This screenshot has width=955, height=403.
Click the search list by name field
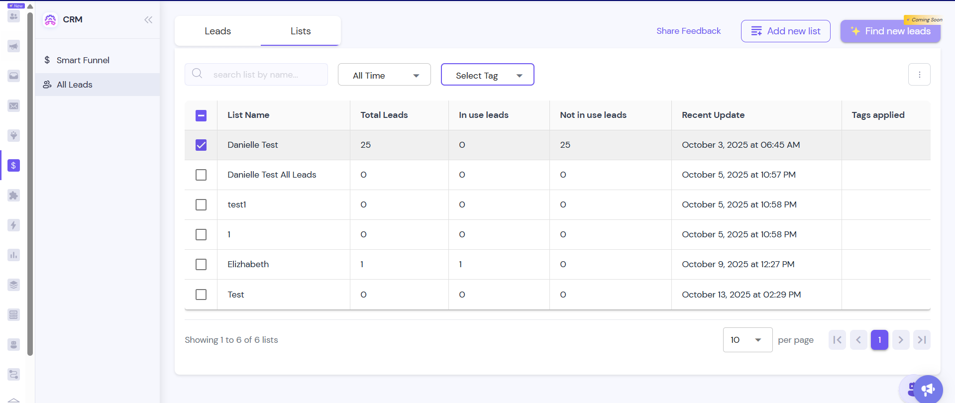point(264,75)
